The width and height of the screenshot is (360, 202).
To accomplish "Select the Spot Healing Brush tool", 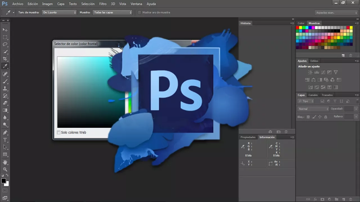I will [x=5, y=74].
